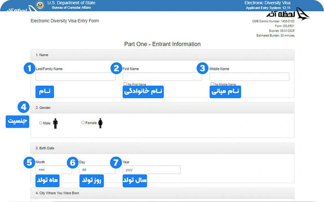Click the '2. Gender' section header

click(x=162, y=108)
